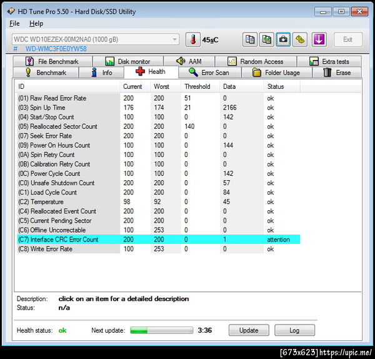
Task: Select the Current Pending Sector row
Action: click(x=159, y=220)
